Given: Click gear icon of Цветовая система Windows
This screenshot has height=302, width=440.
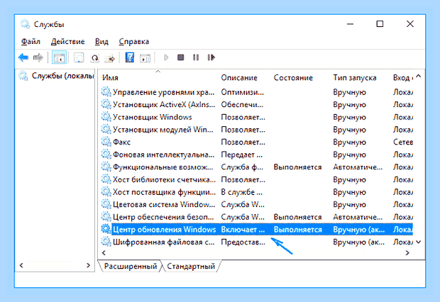Looking at the screenshot, I should click(106, 204).
